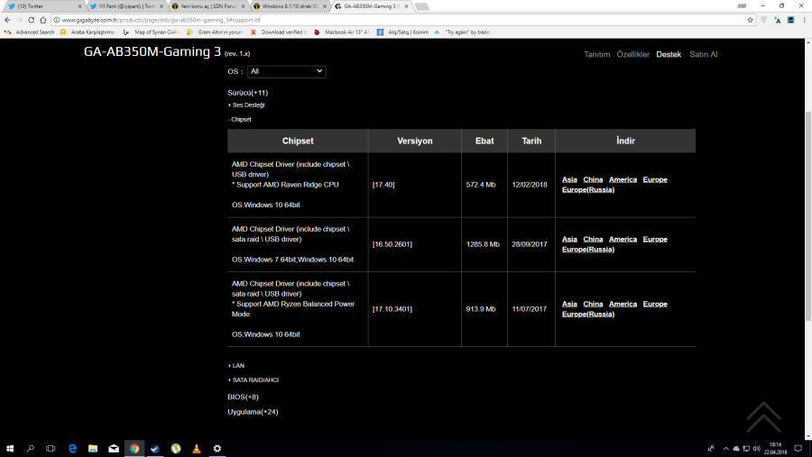Expand the LAN driver section
The image size is (812, 457).
236,365
